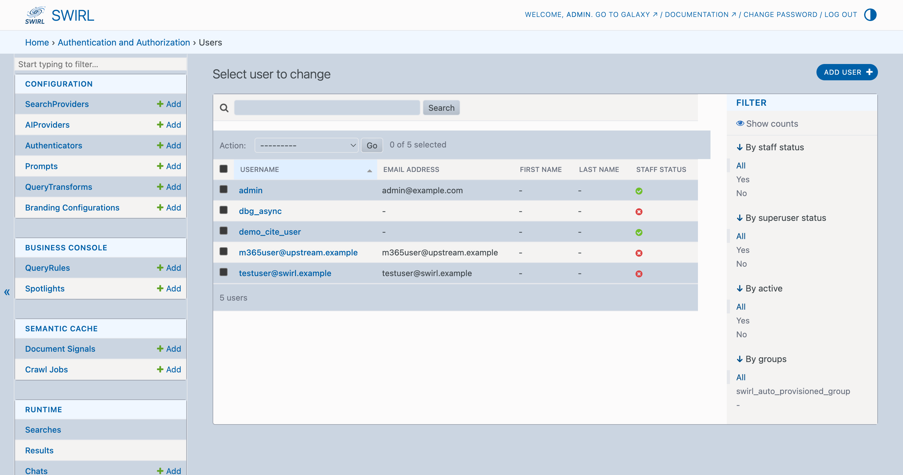The height and width of the screenshot is (475, 903).
Task: Sort table by Staff Status column
Action: [x=661, y=169]
